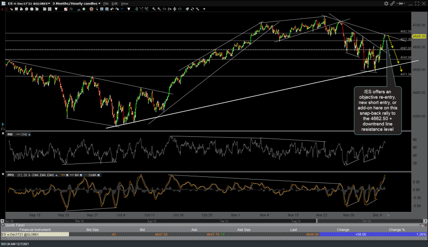Viewport: 428px width, 247px height.
Task: Click the red pencil edit chart icon
Action: 66,9
